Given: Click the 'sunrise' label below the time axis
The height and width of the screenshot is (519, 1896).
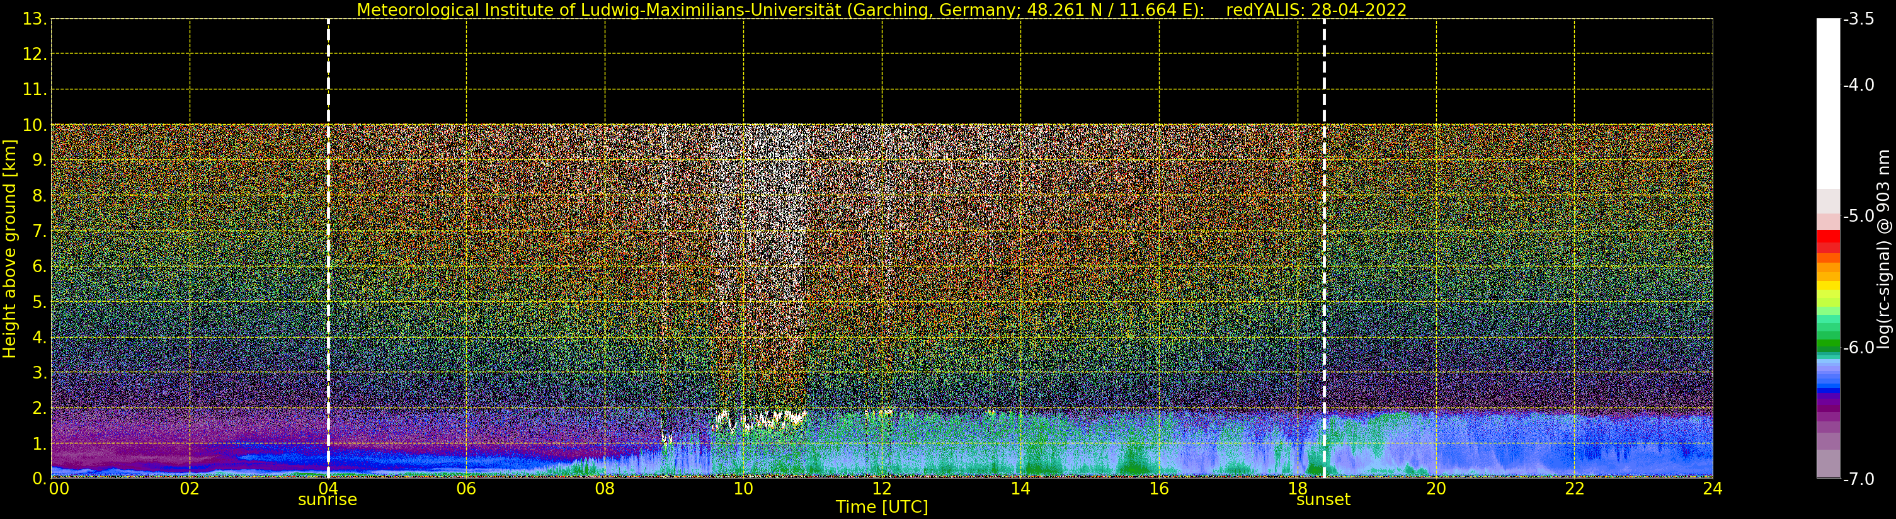Looking at the screenshot, I should click(328, 500).
